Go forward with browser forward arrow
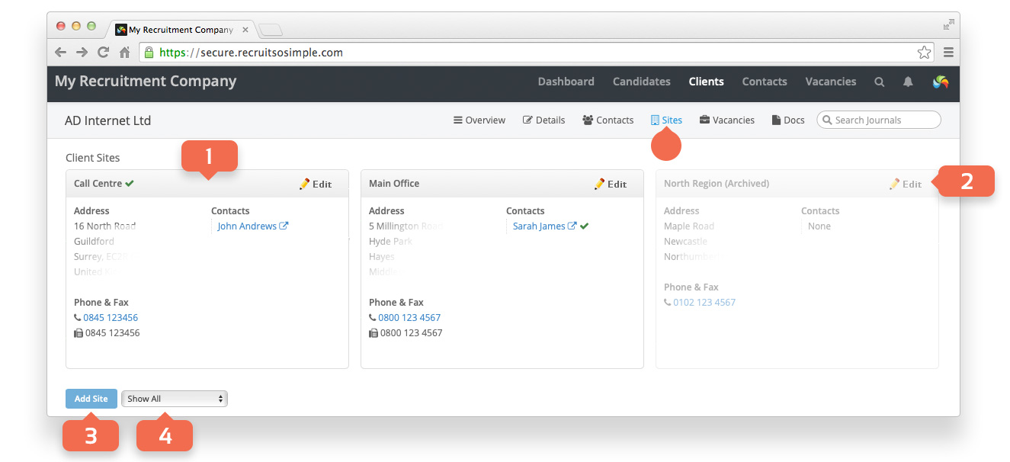 tap(82, 53)
